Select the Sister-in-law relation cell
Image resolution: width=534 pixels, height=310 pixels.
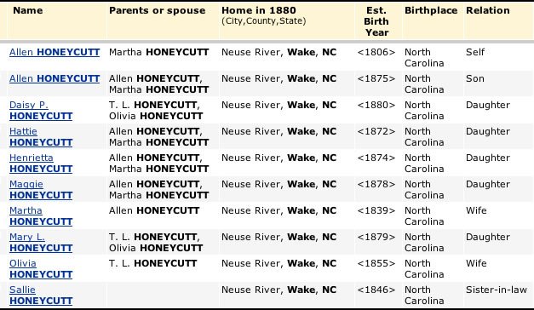coord(497,290)
